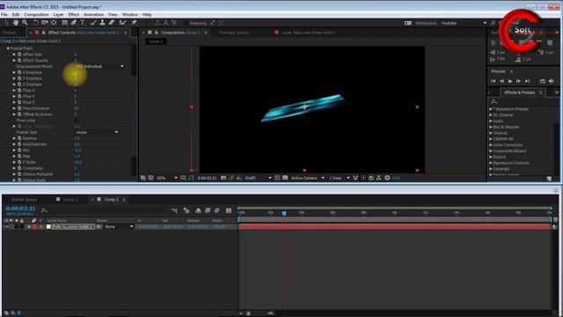Click the composition mini-flowchart icon in timeline
Screen dimensions: 563x317
174,210
